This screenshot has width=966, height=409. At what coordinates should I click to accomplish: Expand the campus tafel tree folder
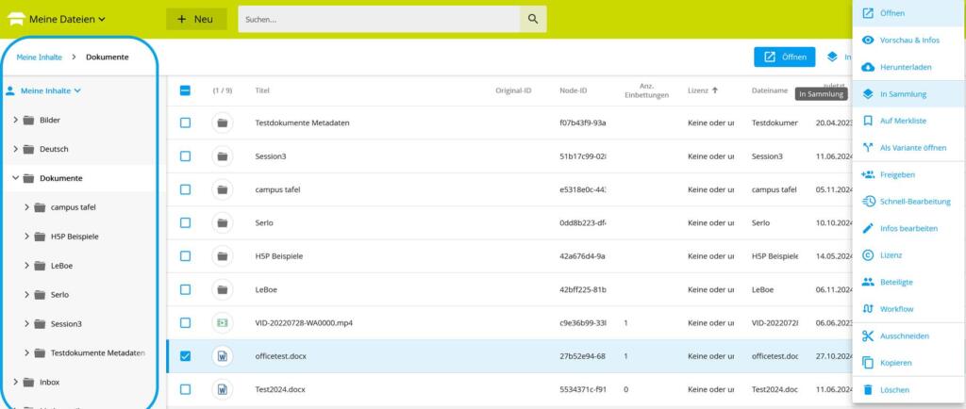click(27, 207)
